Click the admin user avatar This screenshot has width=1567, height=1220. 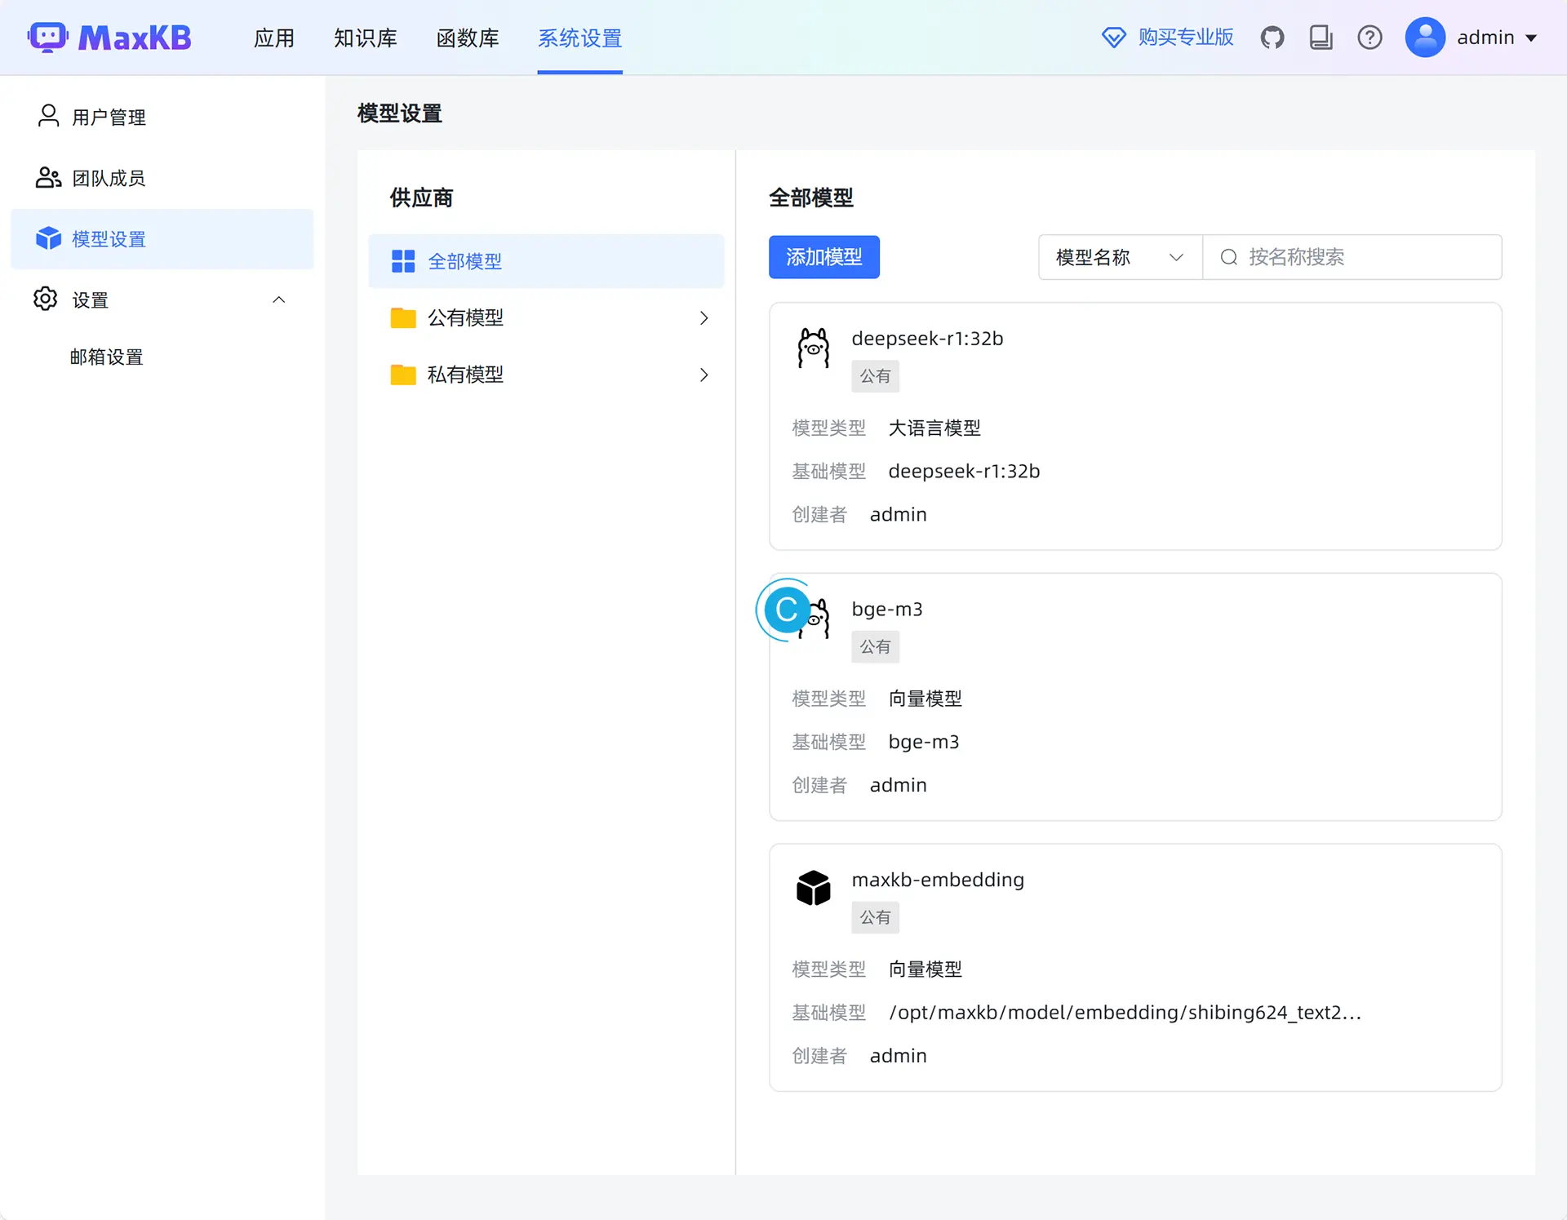(1425, 38)
